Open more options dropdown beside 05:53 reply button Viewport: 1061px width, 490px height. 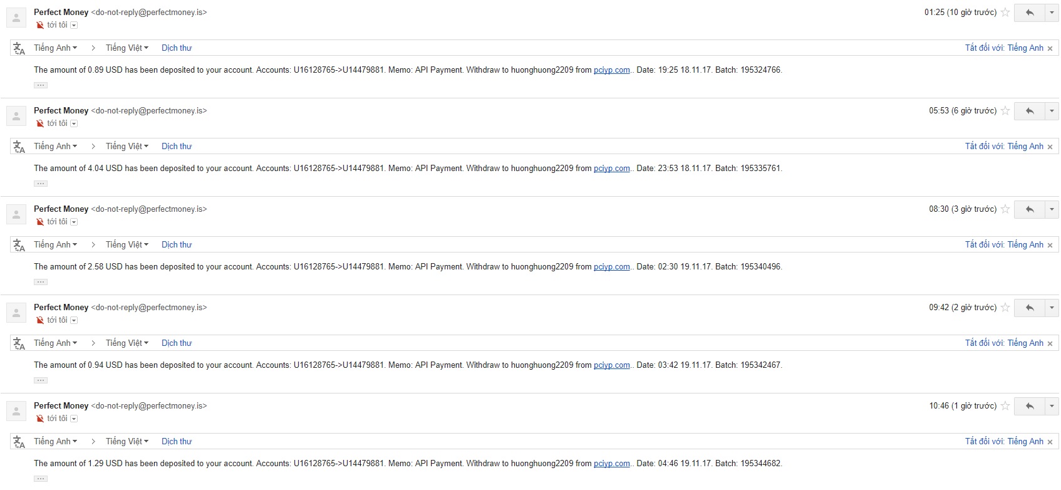click(1052, 111)
